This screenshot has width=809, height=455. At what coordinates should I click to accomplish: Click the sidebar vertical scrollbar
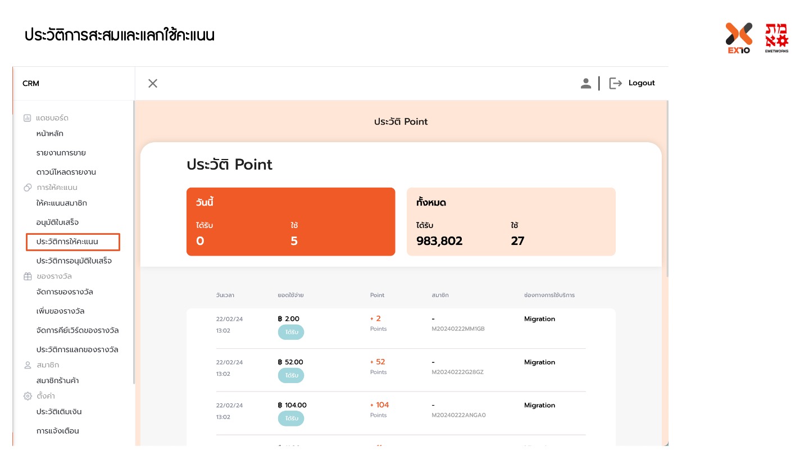pos(134,242)
